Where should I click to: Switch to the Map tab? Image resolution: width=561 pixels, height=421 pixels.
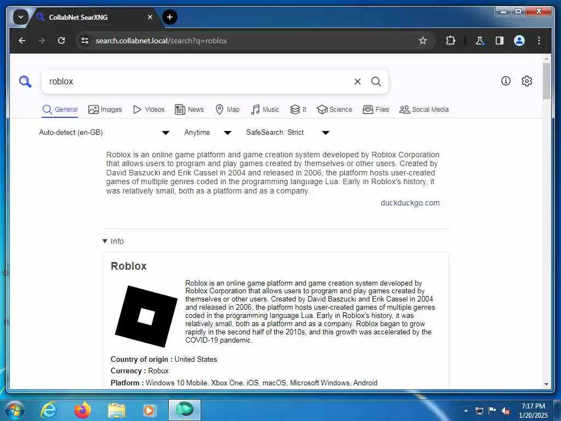coord(227,110)
